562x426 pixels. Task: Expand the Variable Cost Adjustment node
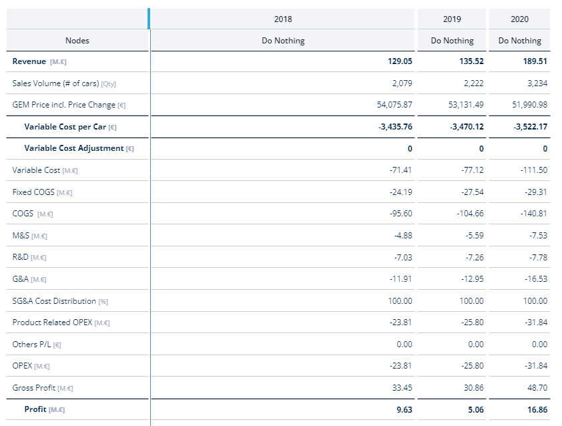73,148
